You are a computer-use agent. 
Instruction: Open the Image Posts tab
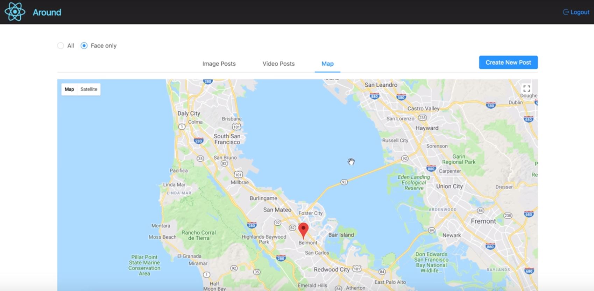point(219,64)
